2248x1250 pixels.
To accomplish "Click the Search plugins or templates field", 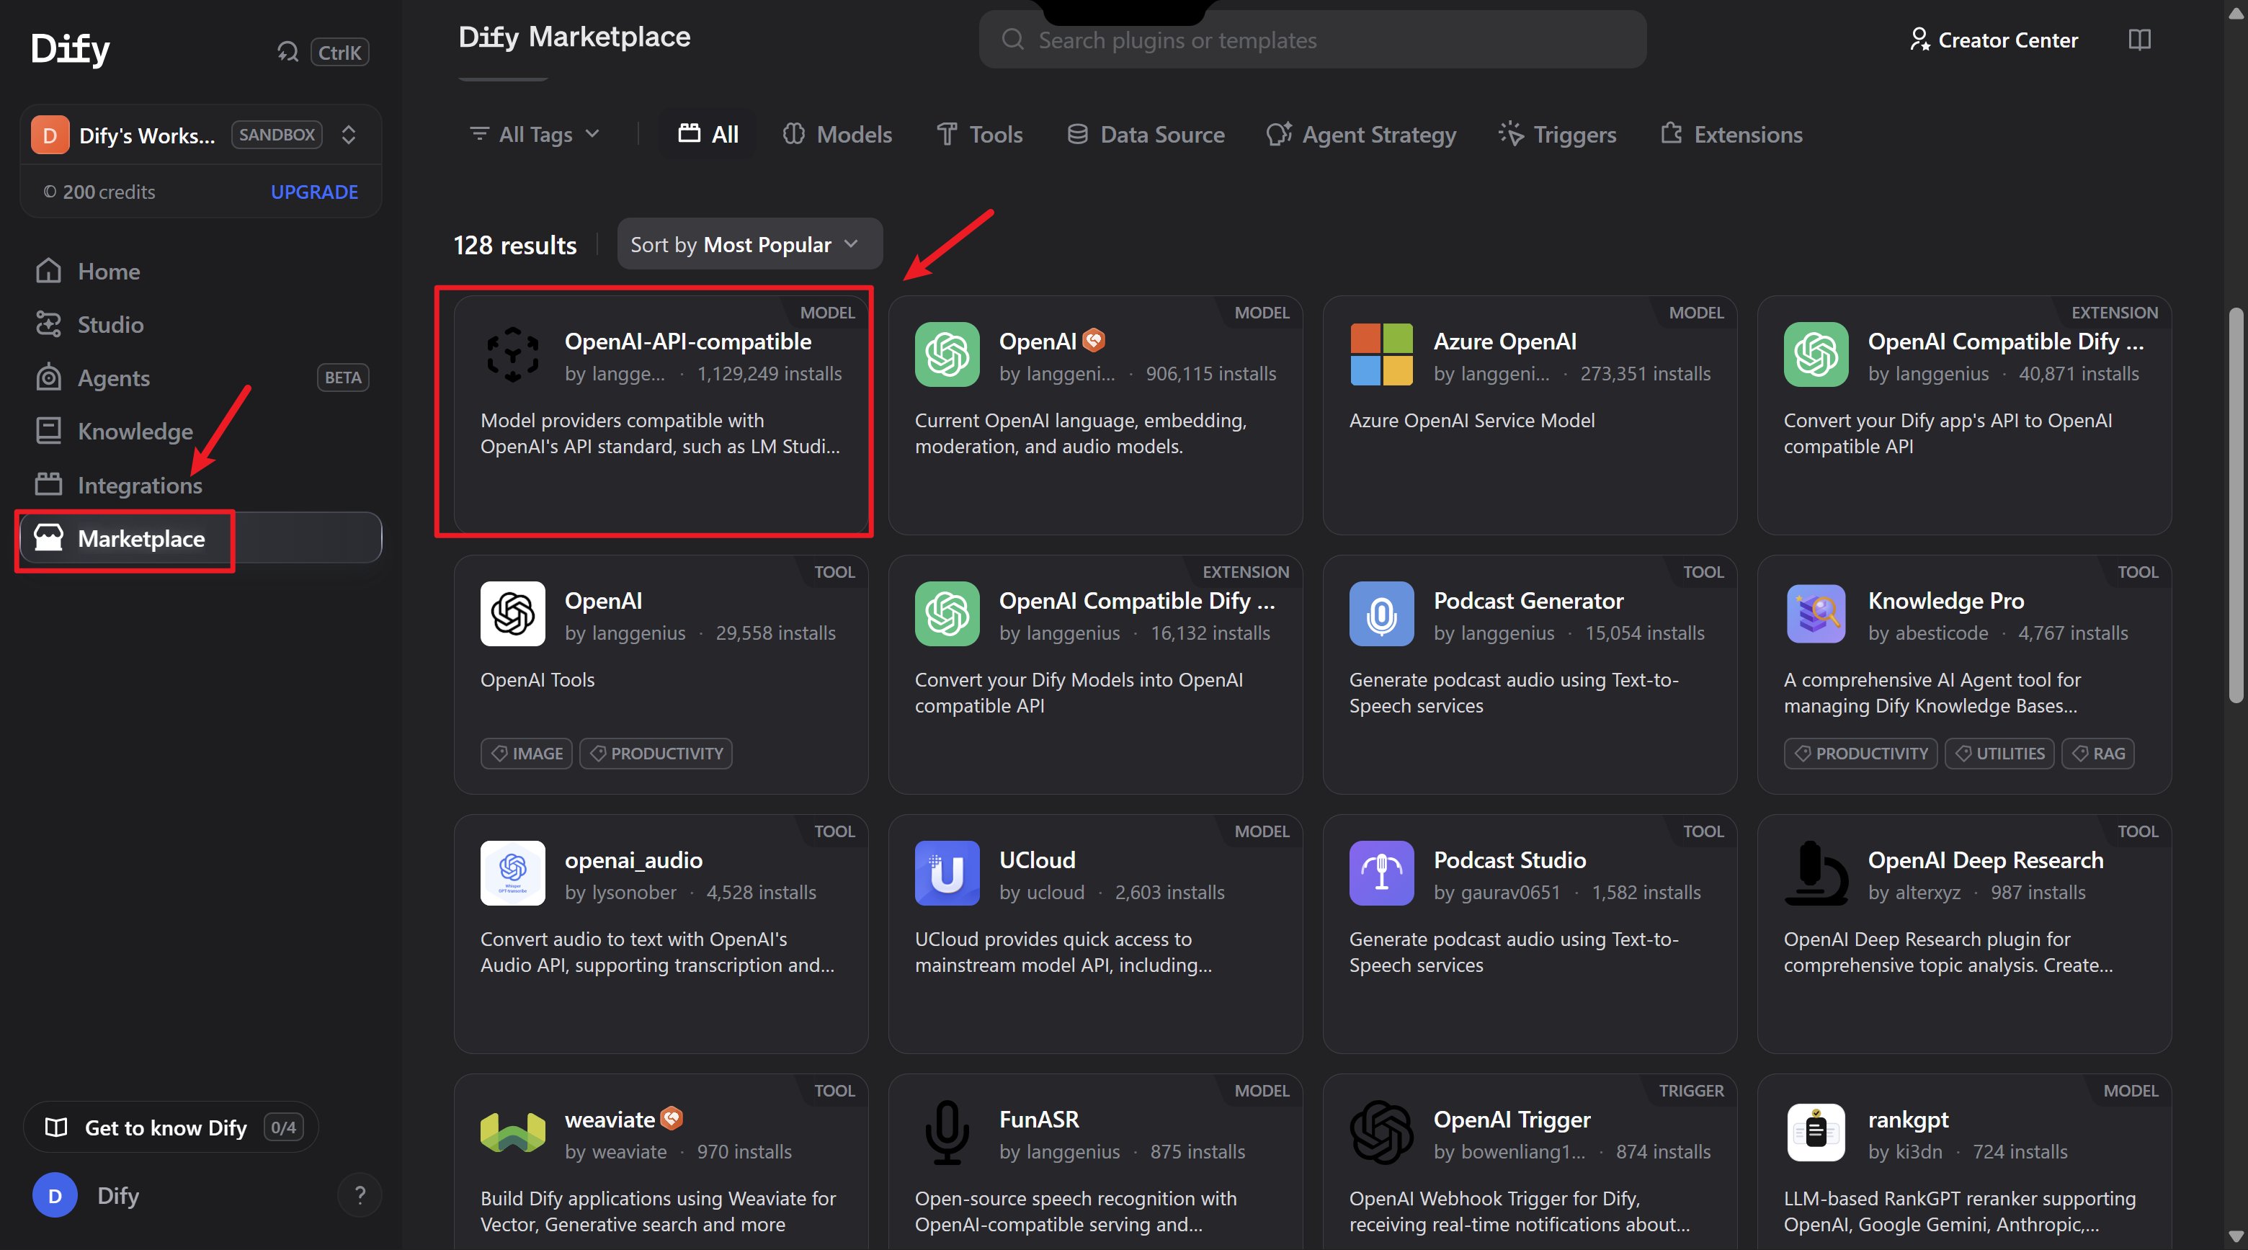I will 1313,40.
